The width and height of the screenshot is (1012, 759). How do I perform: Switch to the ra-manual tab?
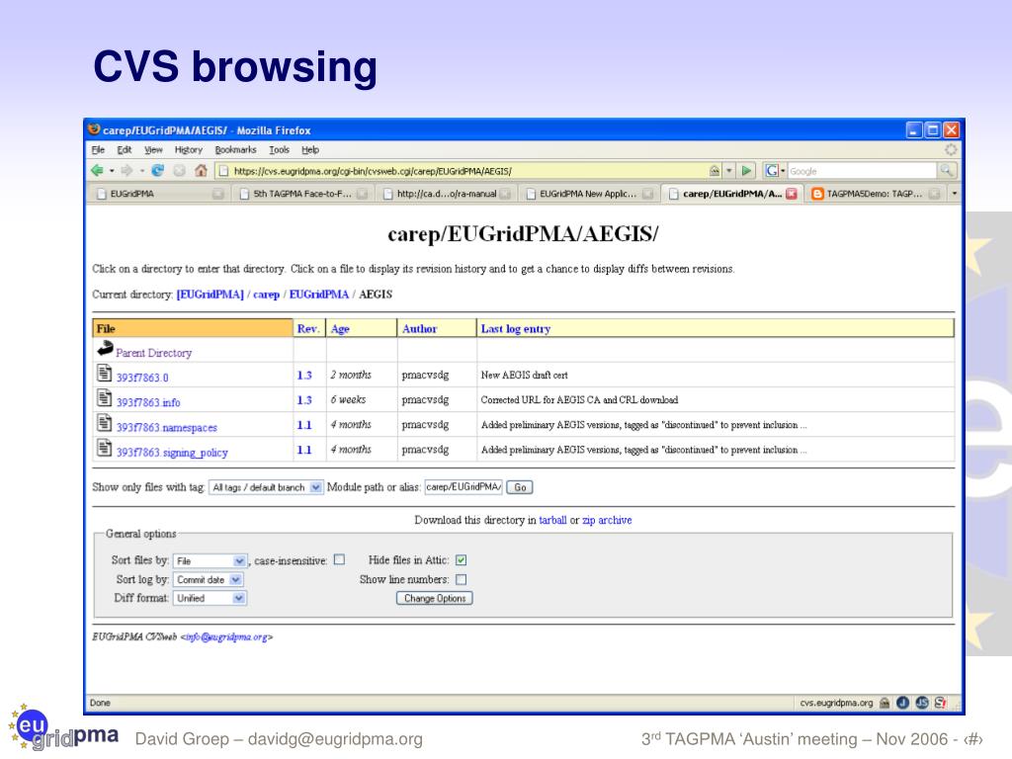[447, 194]
